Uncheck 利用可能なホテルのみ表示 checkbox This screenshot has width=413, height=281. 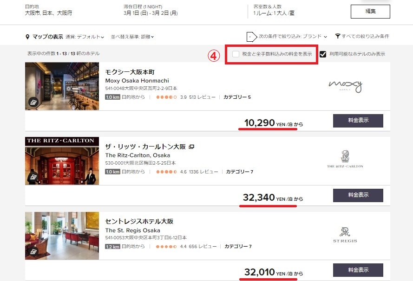point(323,54)
